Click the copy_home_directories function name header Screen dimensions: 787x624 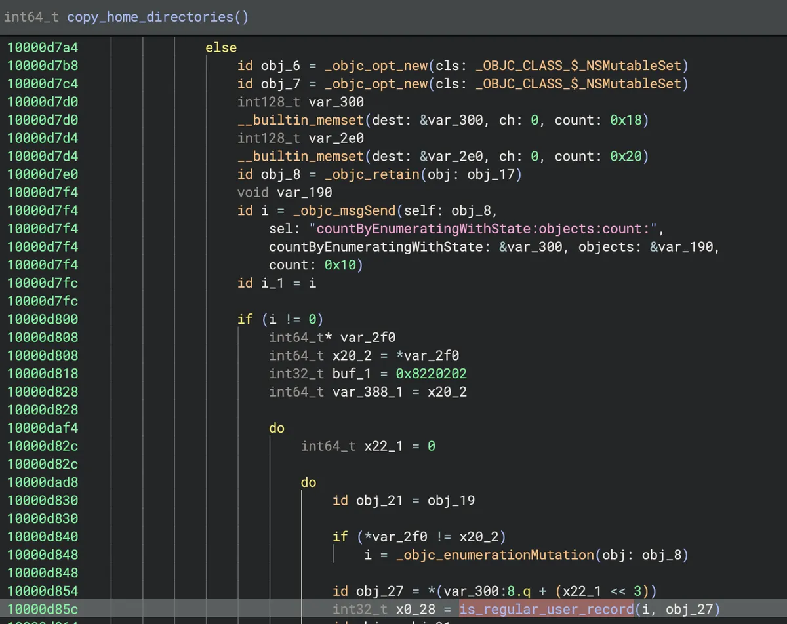151,17
